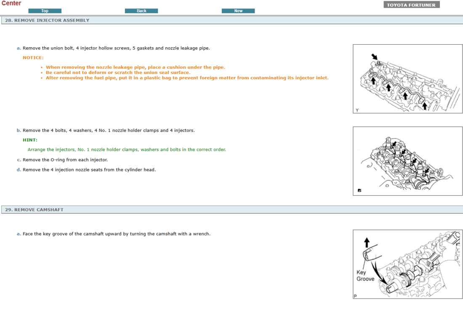Image resolution: width=463 pixels, height=312 pixels.
Task: Open the nozzle leakage pipe diagram
Action: [407, 79]
